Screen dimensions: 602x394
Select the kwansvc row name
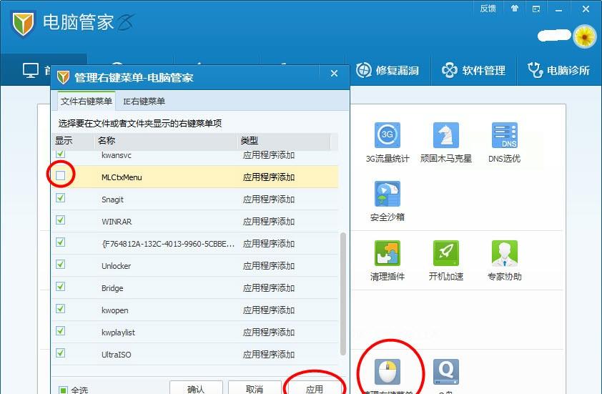point(117,155)
